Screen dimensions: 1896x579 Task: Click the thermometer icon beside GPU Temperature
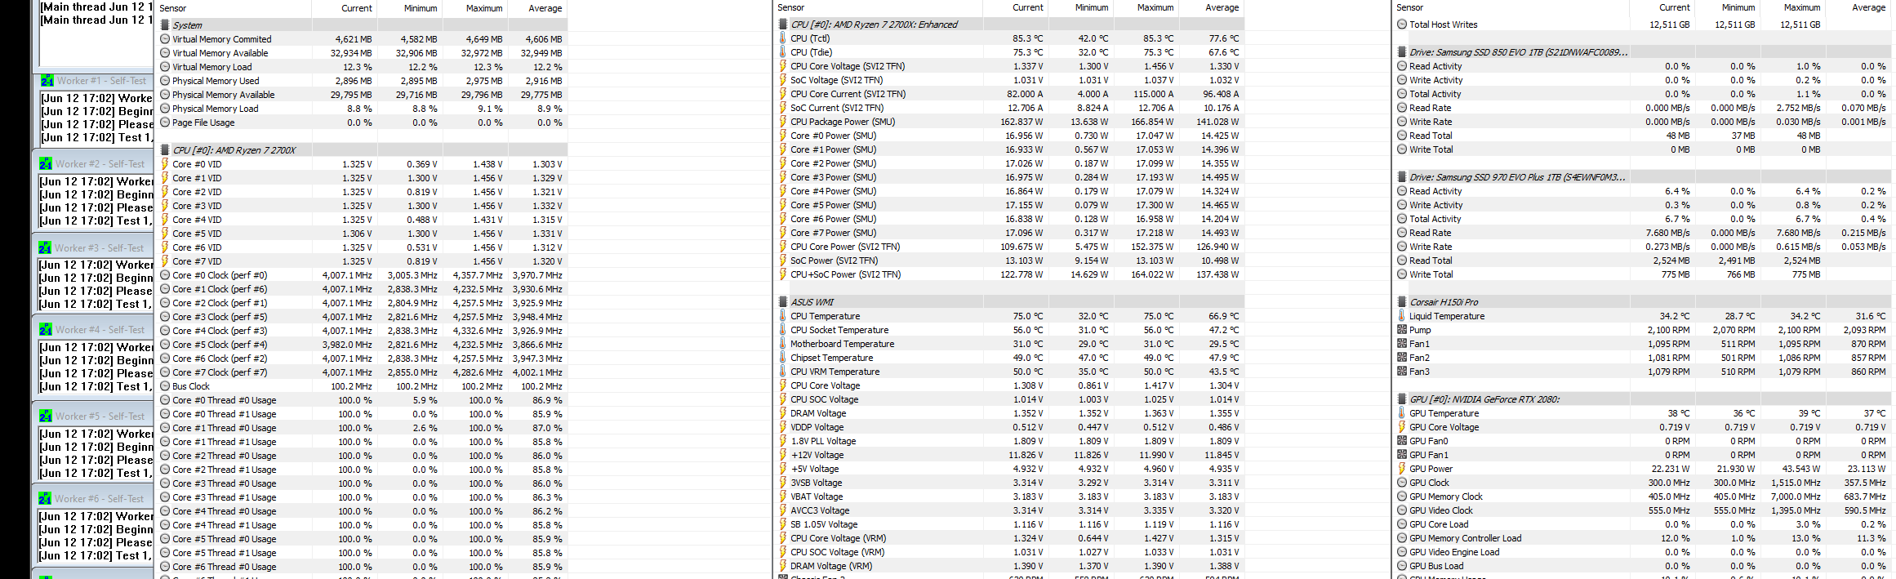1402,413
